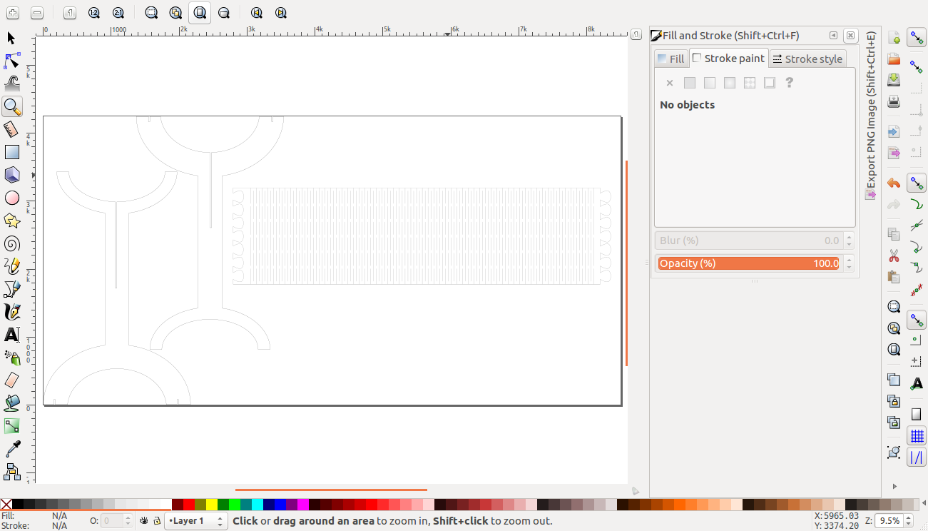The height and width of the screenshot is (531, 928).
Task: Toggle the main Enable Snapping button
Action: 917,38
